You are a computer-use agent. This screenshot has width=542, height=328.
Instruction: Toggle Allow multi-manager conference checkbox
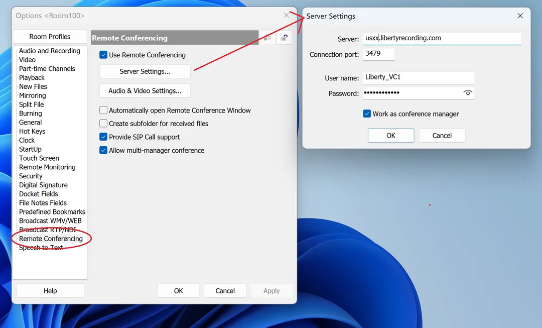[103, 150]
